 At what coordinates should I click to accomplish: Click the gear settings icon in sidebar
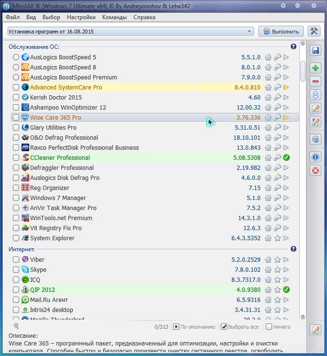(x=316, y=139)
